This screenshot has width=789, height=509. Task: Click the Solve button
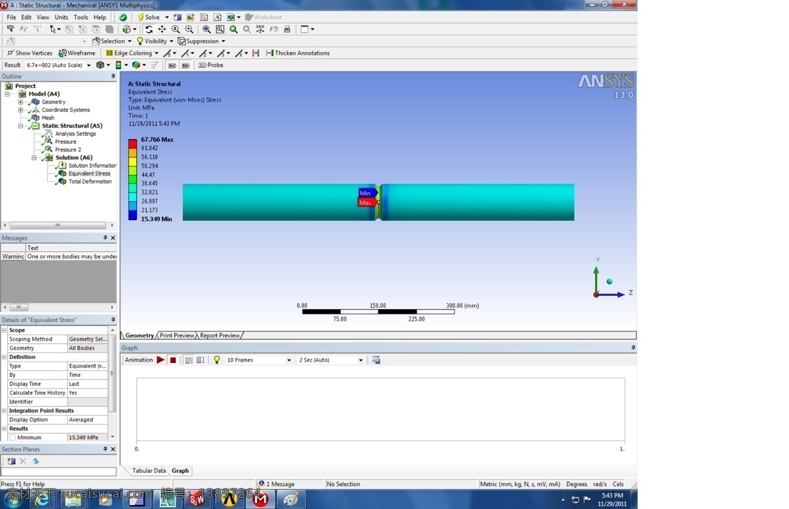pos(149,17)
